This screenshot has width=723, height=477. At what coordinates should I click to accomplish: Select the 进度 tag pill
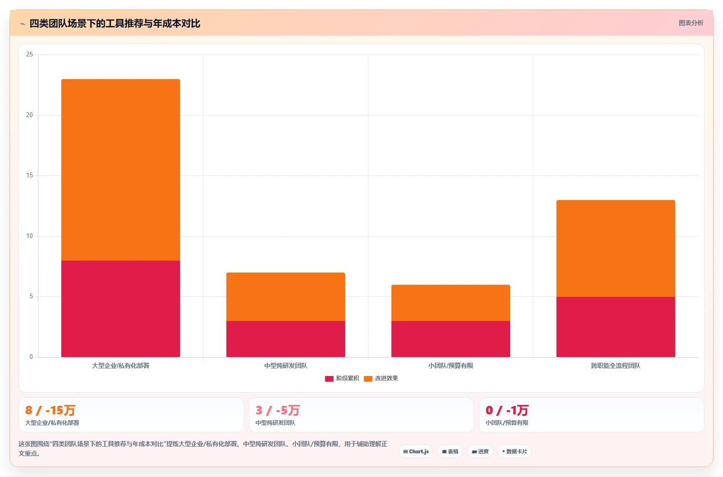click(x=480, y=451)
